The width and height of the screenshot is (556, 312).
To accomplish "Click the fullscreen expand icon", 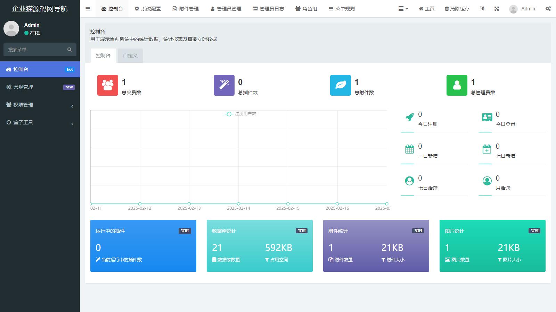I will point(497,9).
